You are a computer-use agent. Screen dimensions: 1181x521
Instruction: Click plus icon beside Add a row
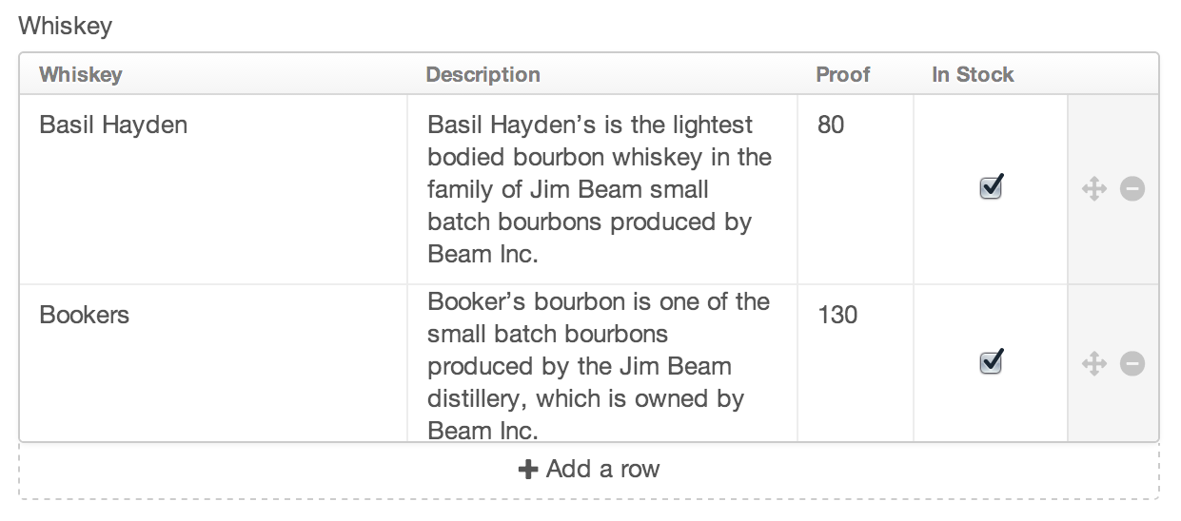528,469
